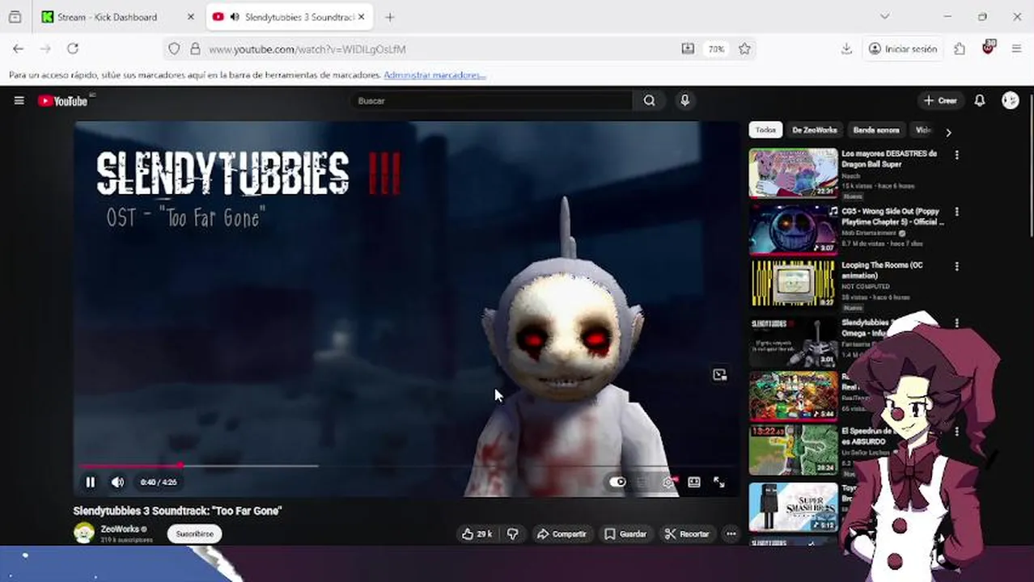Switch to theater mode
Screen dimensions: 1034x582
pyautogui.click(x=693, y=483)
